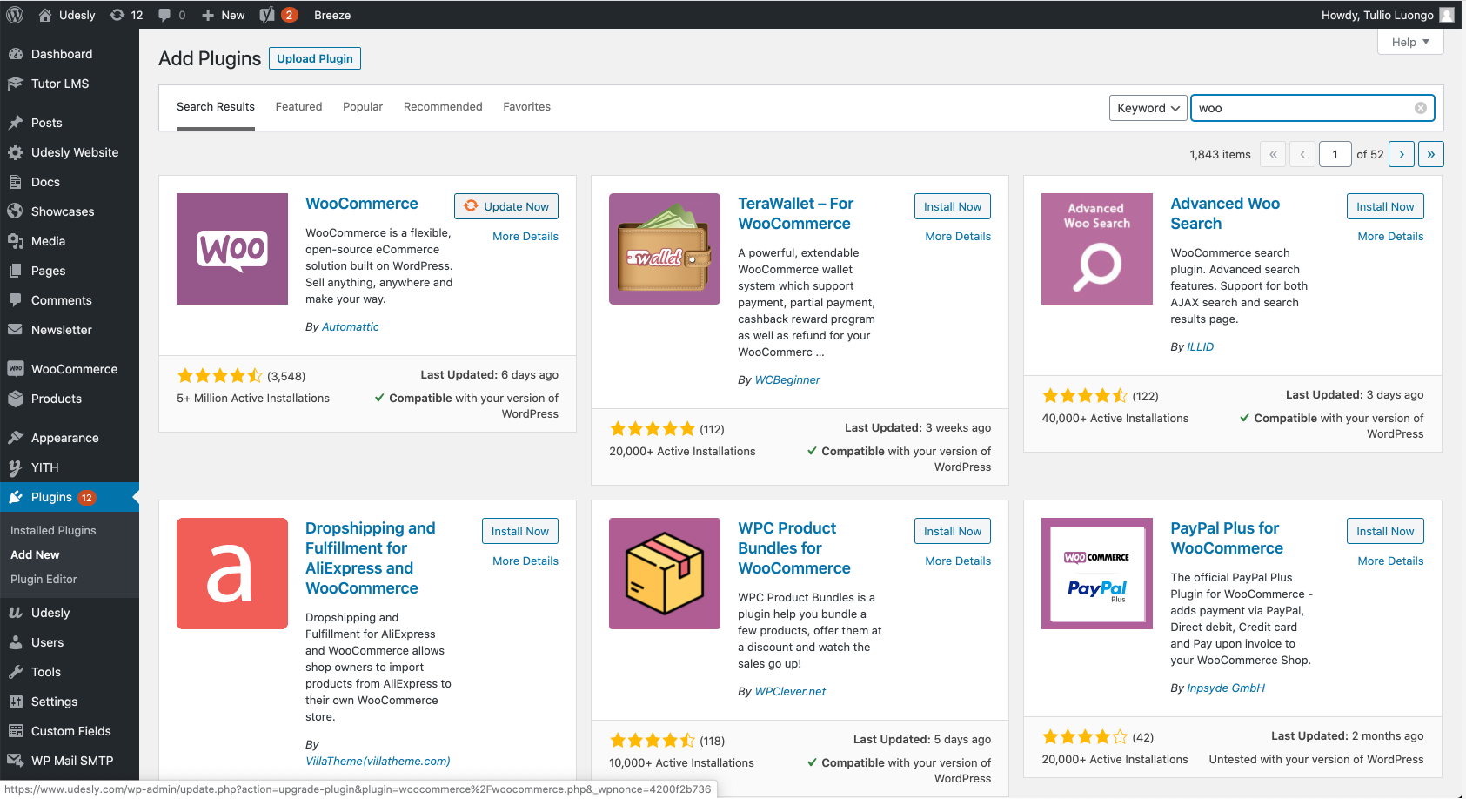This screenshot has height=799, width=1466.
Task: Switch to the Featured tab
Action: 298,106
